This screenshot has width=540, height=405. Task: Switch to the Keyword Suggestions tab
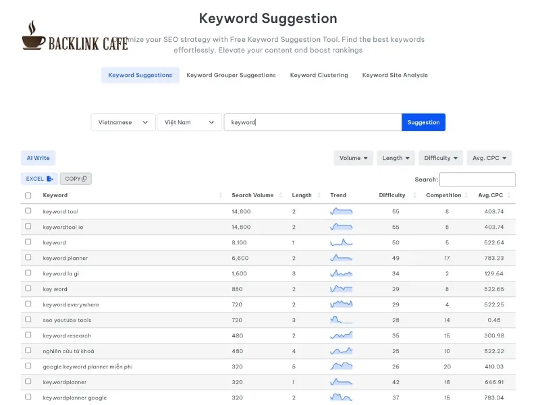tap(140, 75)
